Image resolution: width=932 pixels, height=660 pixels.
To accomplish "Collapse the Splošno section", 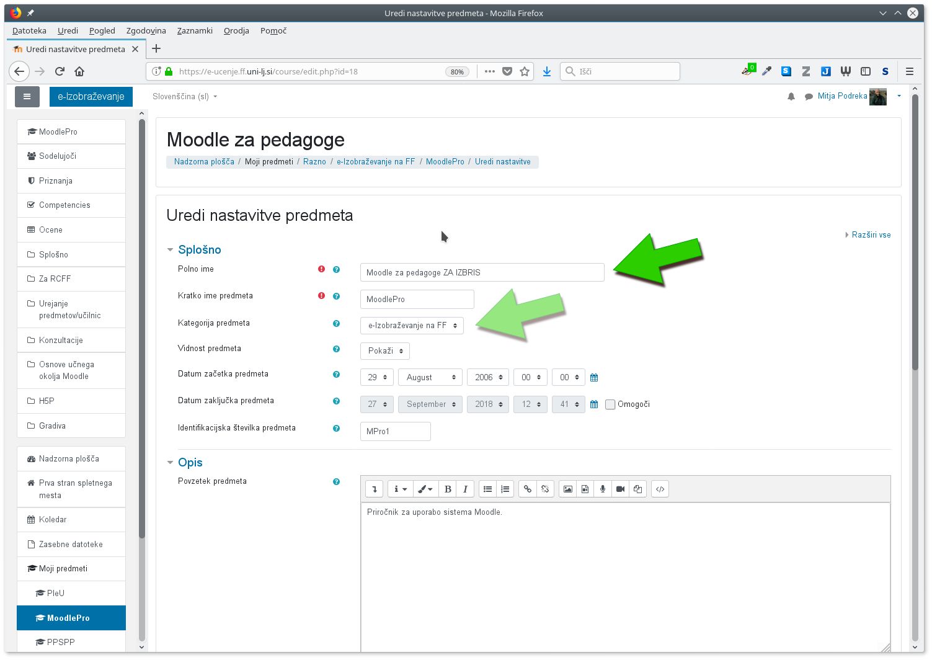I will pos(171,250).
